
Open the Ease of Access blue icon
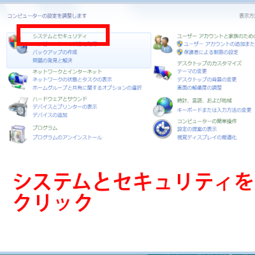click(163, 129)
